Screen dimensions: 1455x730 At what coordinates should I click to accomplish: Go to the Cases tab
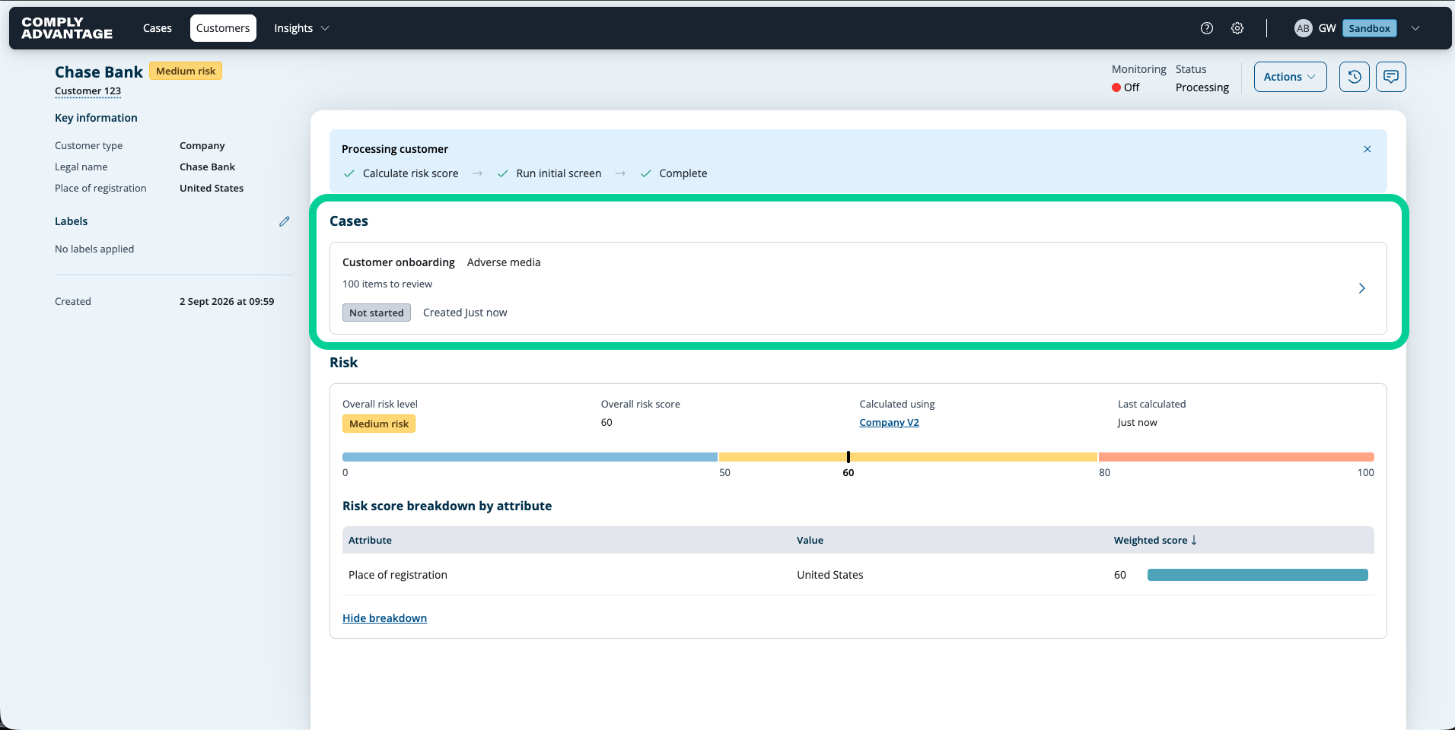pyautogui.click(x=158, y=28)
